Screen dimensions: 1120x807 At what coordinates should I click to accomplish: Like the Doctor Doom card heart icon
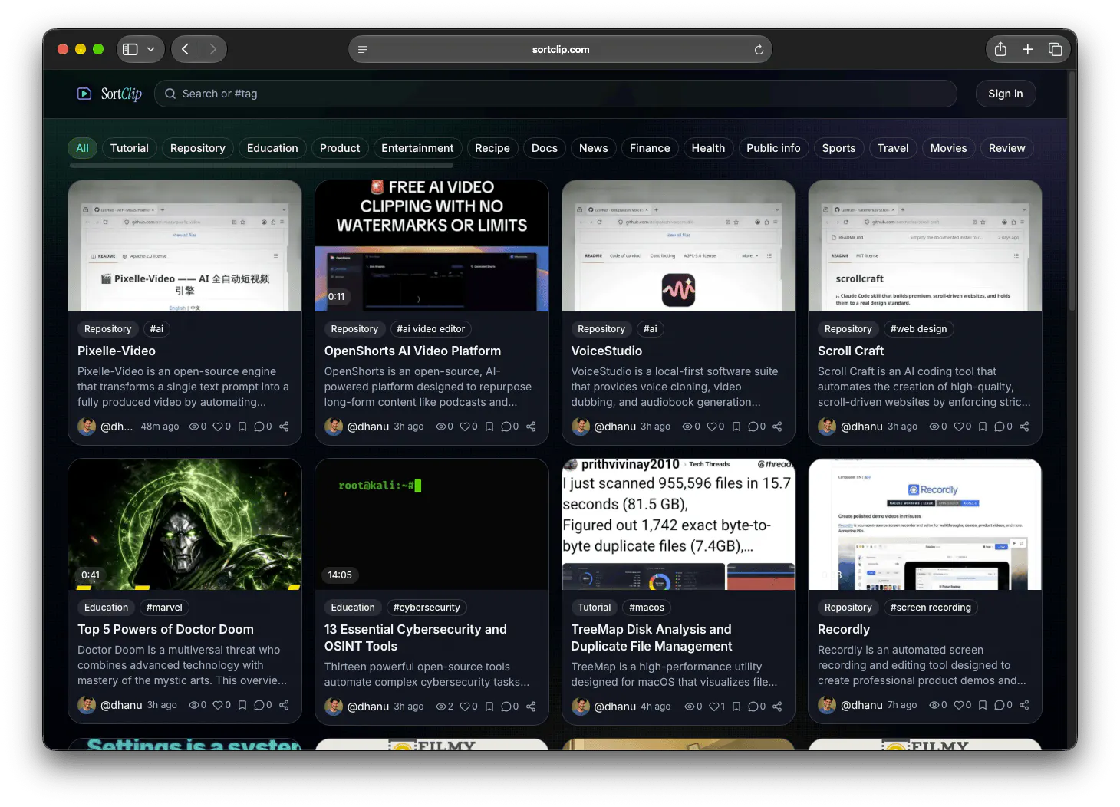pos(218,705)
